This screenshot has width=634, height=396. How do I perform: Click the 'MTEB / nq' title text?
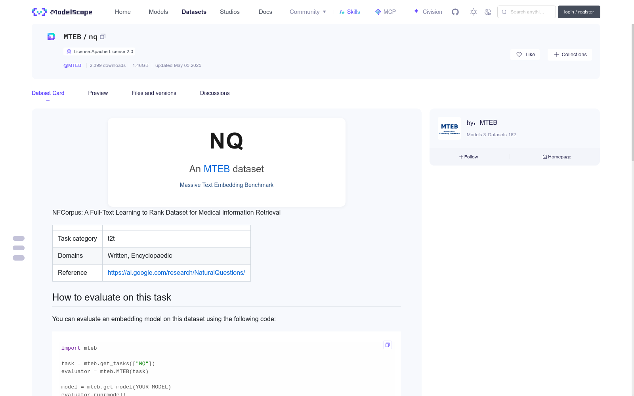point(80,37)
